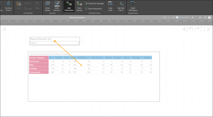This screenshot has height=117, width=213.
Task: Click the Princess column header
Action: [x=118, y=58]
